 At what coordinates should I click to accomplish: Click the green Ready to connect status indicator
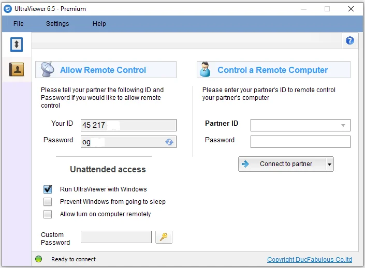pos(39,259)
